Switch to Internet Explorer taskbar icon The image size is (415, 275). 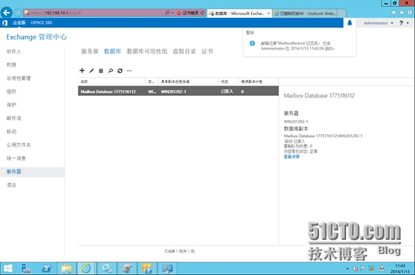point(86,269)
